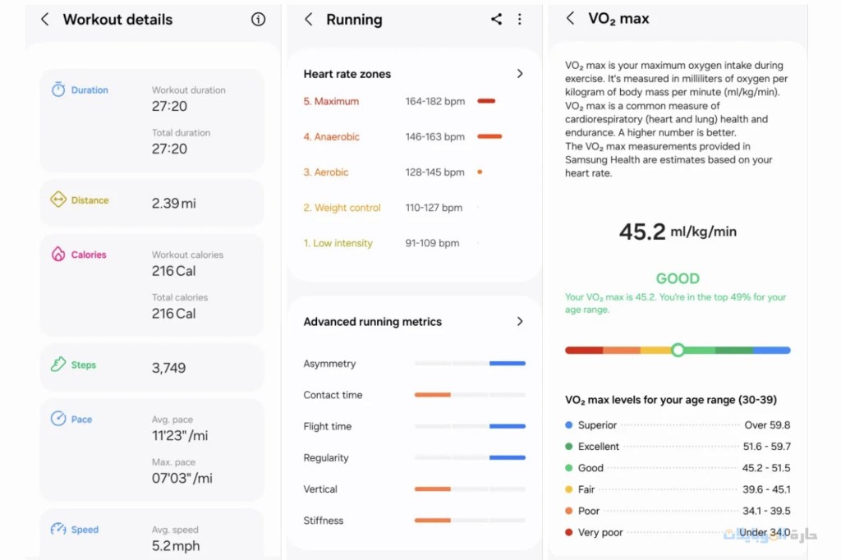
Task: Go back from the Running screen
Action: (309, 20)
